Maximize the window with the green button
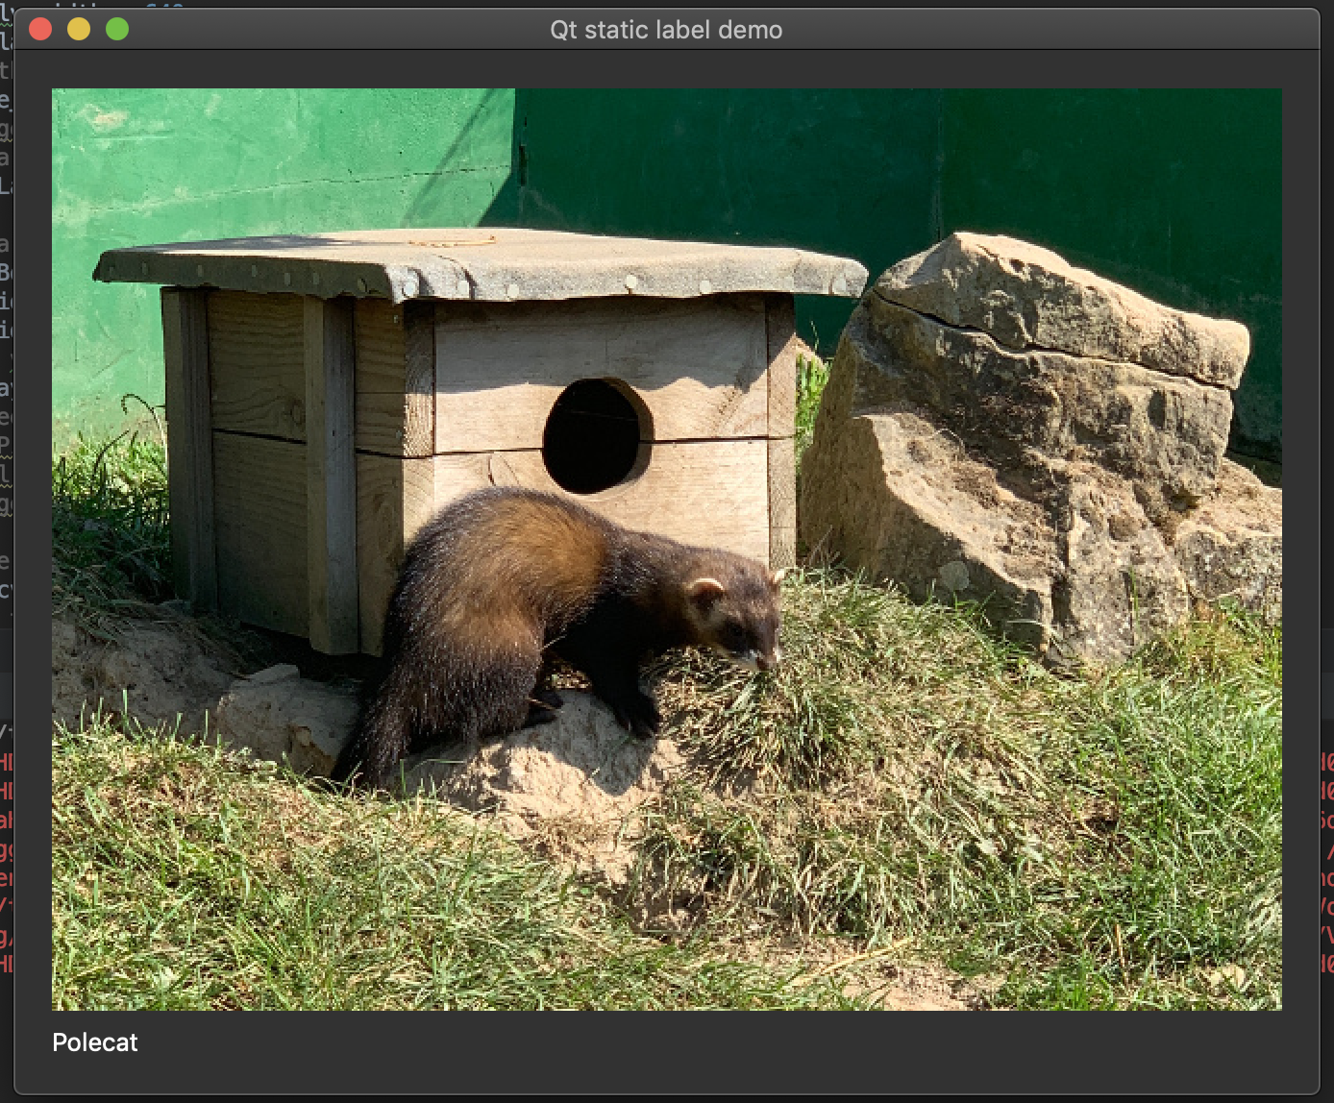Screen dimensions: 1334x1103 coord(117,30)
